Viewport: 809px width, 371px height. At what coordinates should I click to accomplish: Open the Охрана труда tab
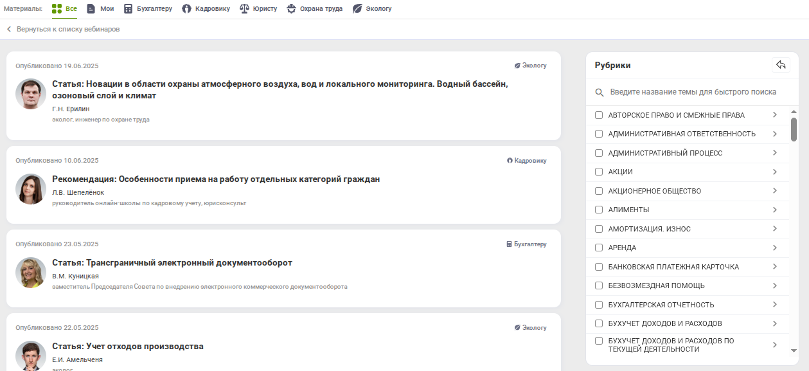[313, 10]
